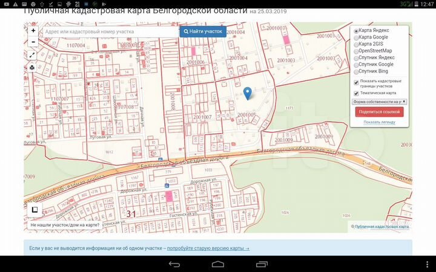
Task: Toggle fullscreen map view icon
Action: pos(33,55)
